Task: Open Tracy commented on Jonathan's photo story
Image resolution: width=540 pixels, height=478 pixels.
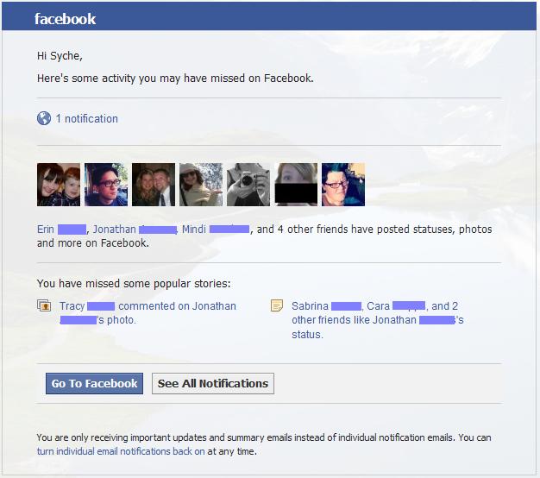Action: [148, 313]
